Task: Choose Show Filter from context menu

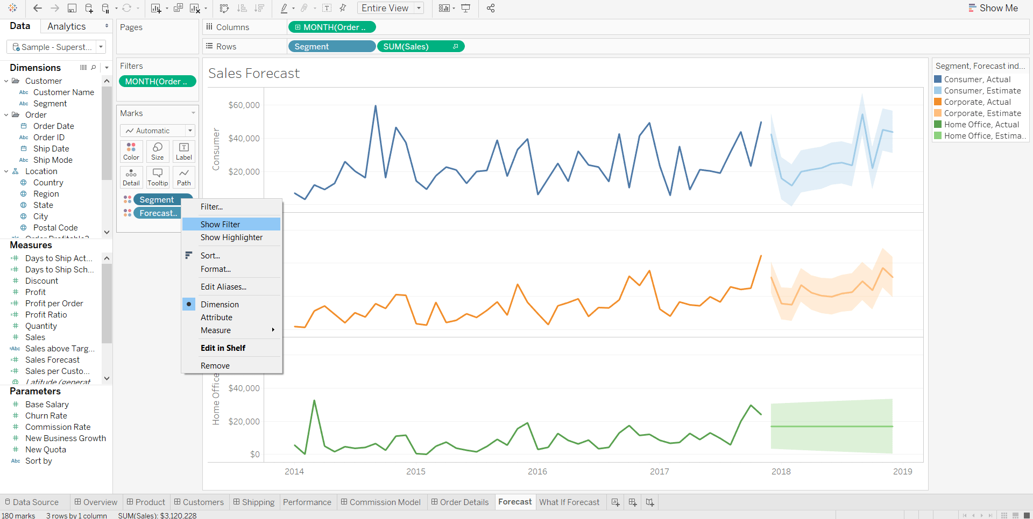Action: pyautogui.click(x=220, y=224)
